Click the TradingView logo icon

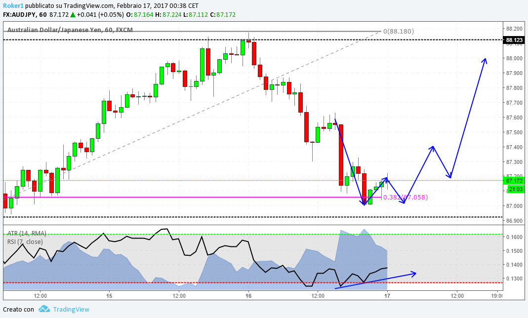coord(44,309)
